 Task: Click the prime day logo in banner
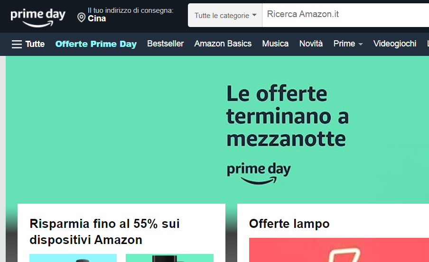(x=259, y=173)
